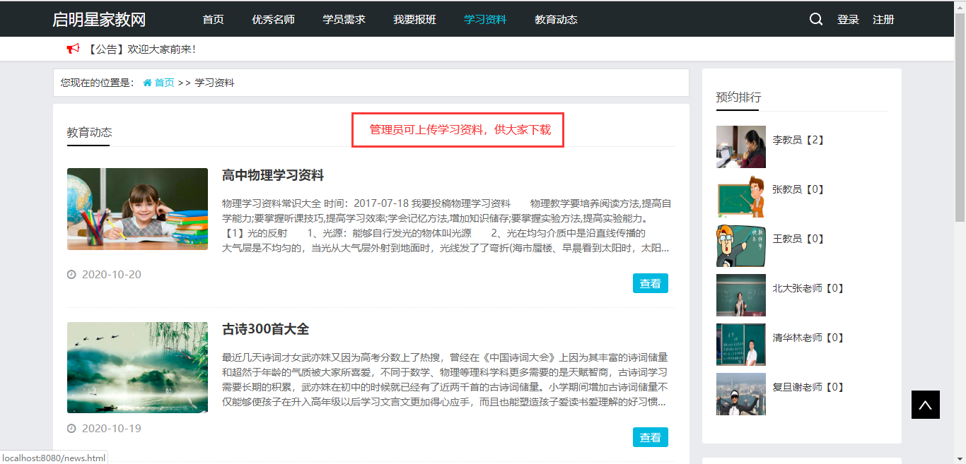966x464 pixels.
Task: Click the 首页 breadcrumb link
Action: point(164,83)
